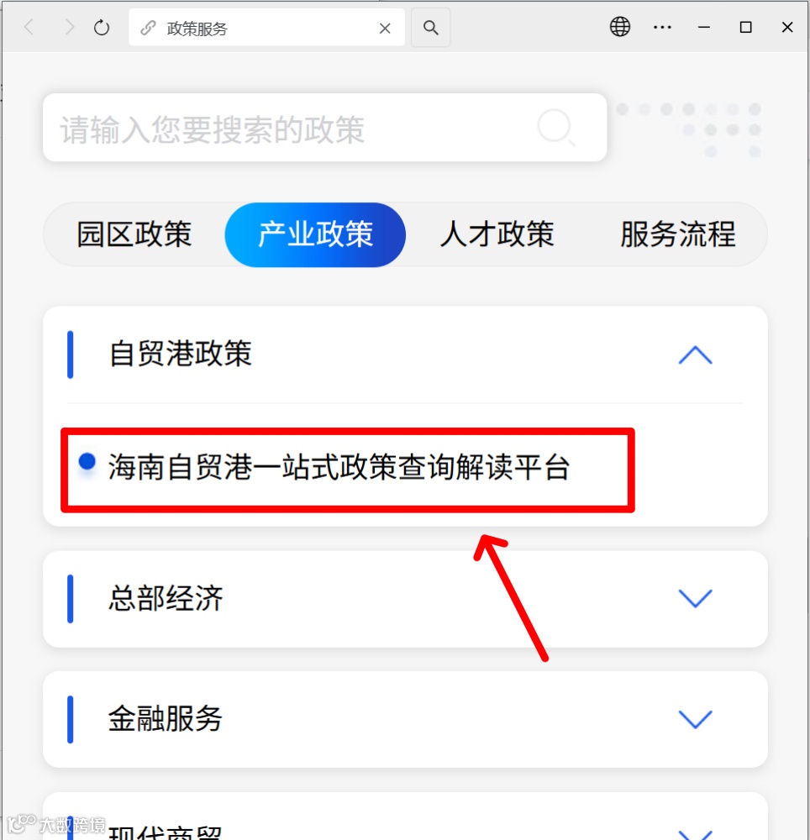Open the browser magnifier search button

coord(430,28)
